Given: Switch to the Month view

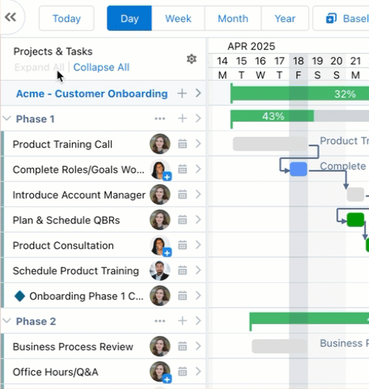Looking at the screenshot, I should 233,18.
